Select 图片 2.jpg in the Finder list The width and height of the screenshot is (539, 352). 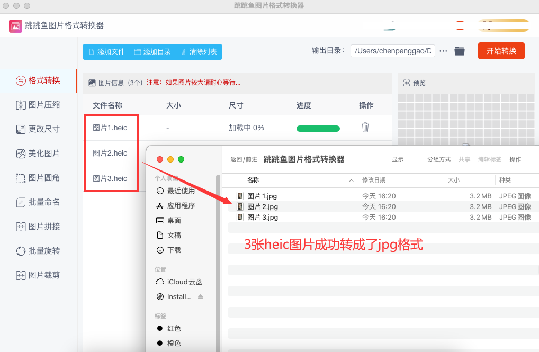tap(263, 206)
